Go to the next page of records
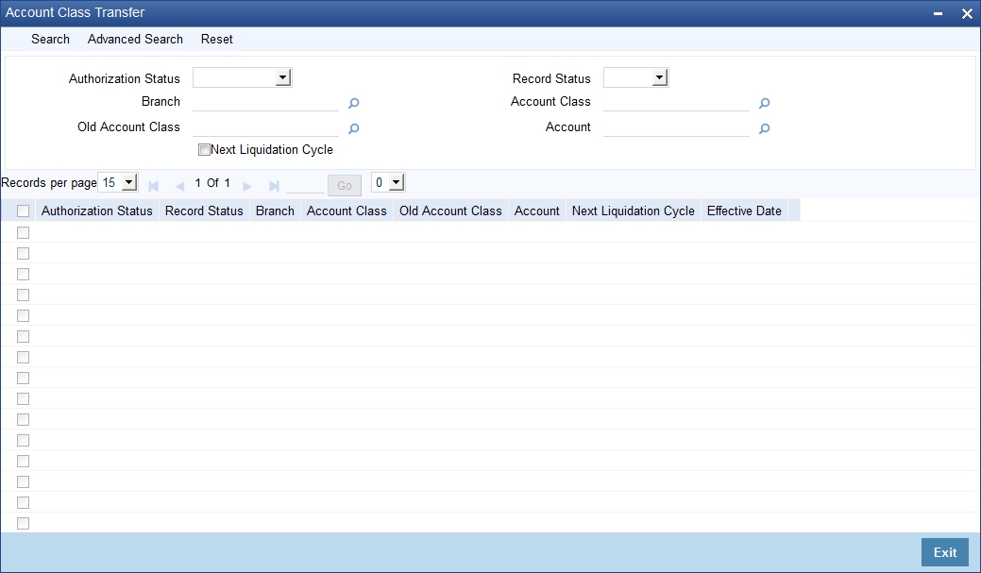 coord(245,185)
